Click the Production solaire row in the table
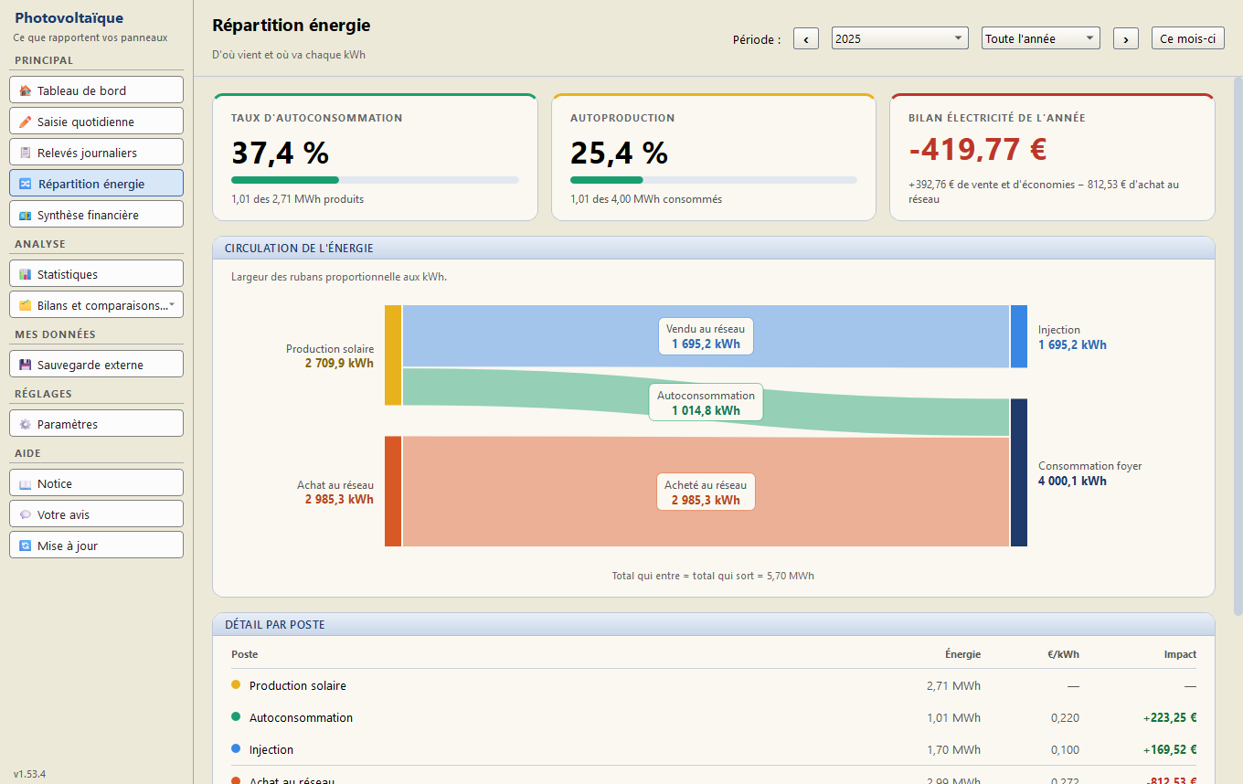Viewport: 1243px width, 784px height. 714,685
